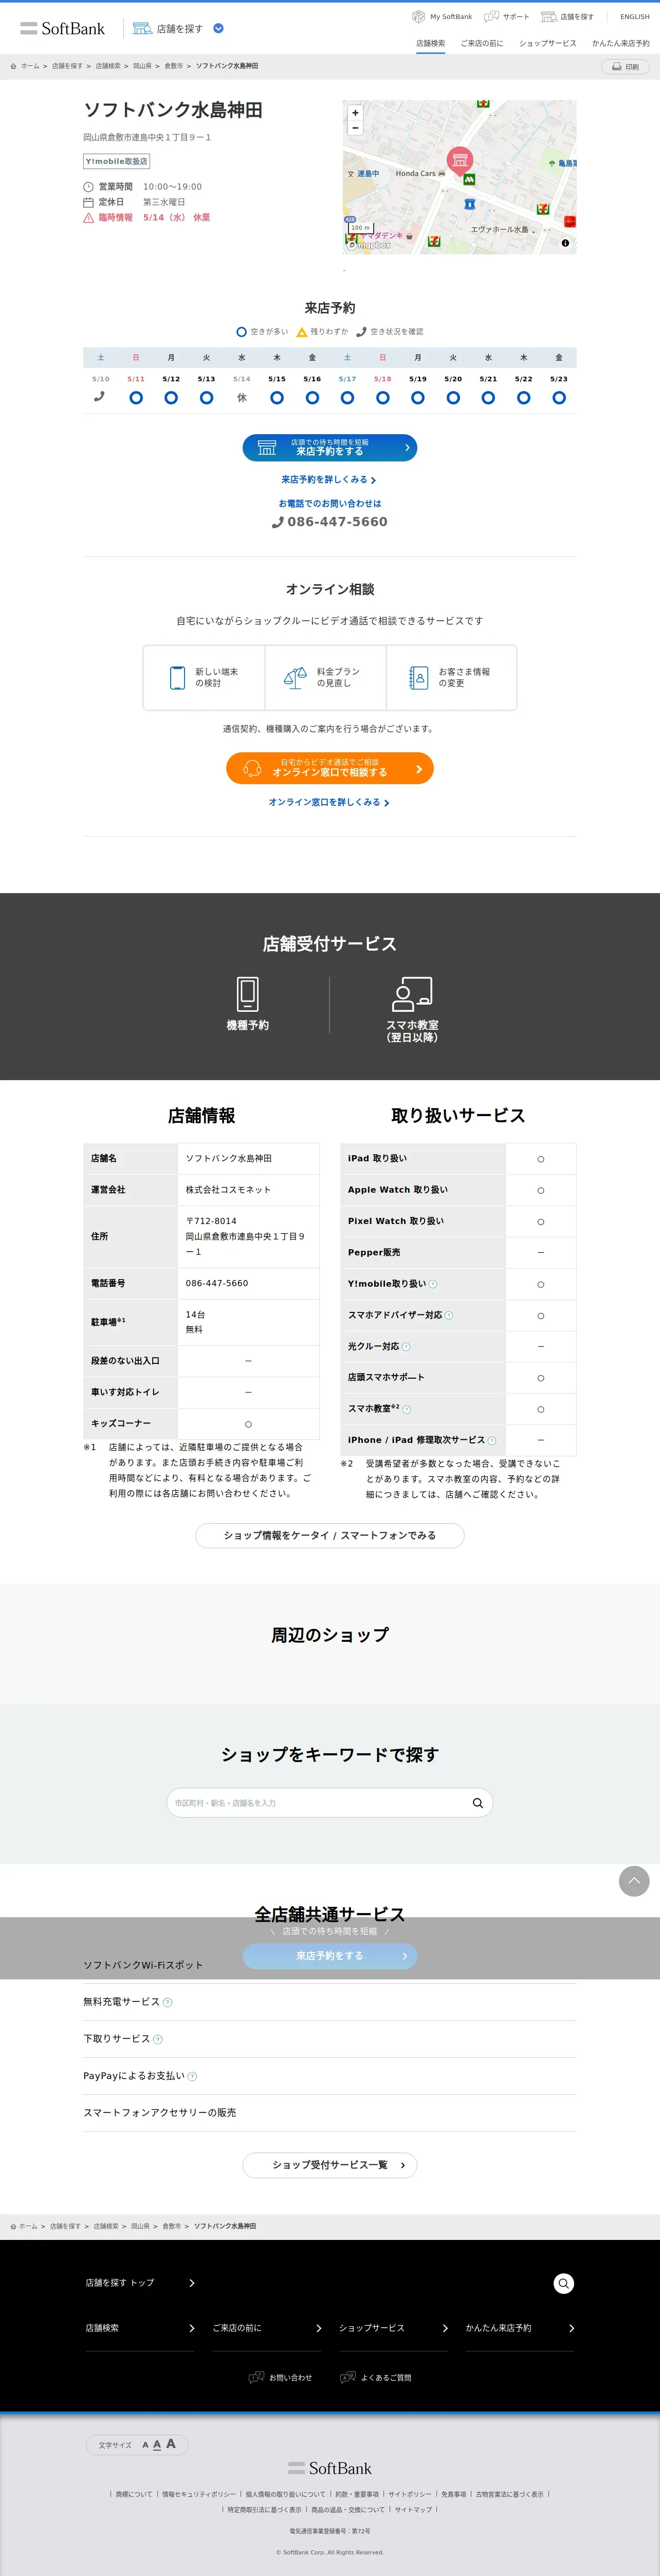Open footer かんたん来店予約 link
The width and height of the screenshot is (660, 2576).
(x=520, y=2328)
